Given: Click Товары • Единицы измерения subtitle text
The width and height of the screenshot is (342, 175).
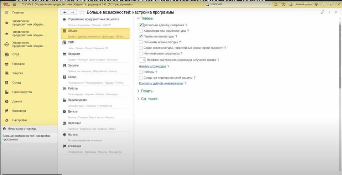Looking at the screenshot, I should (95, 37).
